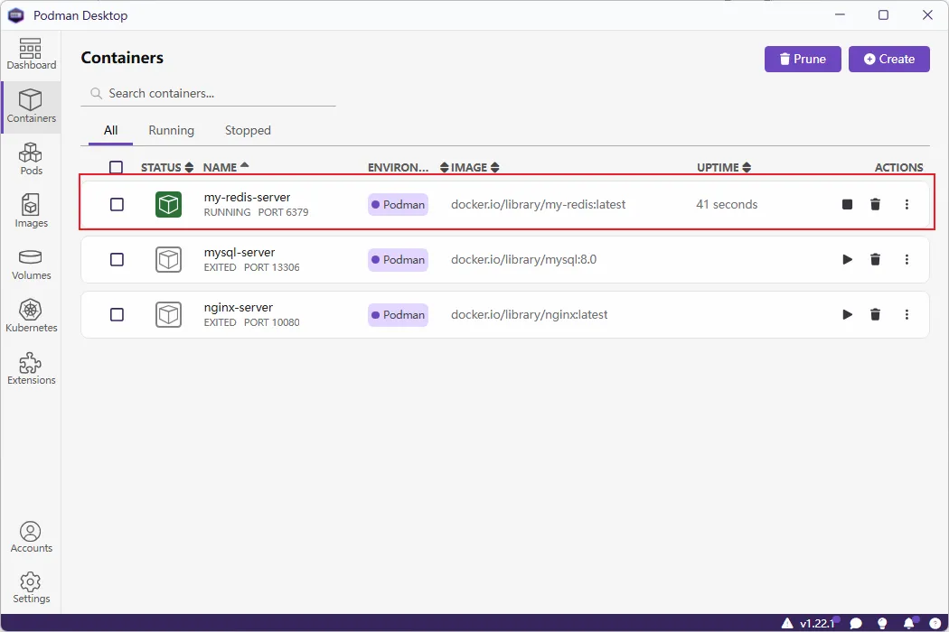This screenshot has width=949, height=632.
Task: Go to Kubernetes in sidebar
Action: (31, 316)
